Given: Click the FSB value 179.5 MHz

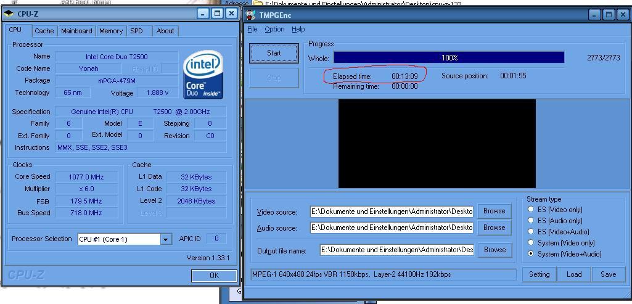Looking at the screenshot, I should (x=87, y=201).
